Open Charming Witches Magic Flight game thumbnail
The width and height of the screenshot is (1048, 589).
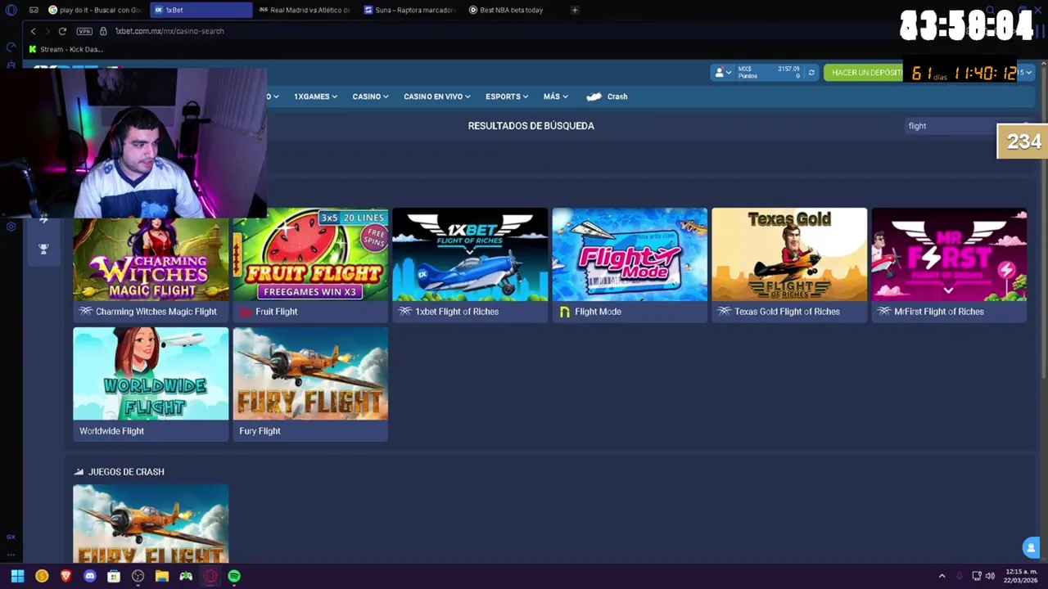[151, 254]
